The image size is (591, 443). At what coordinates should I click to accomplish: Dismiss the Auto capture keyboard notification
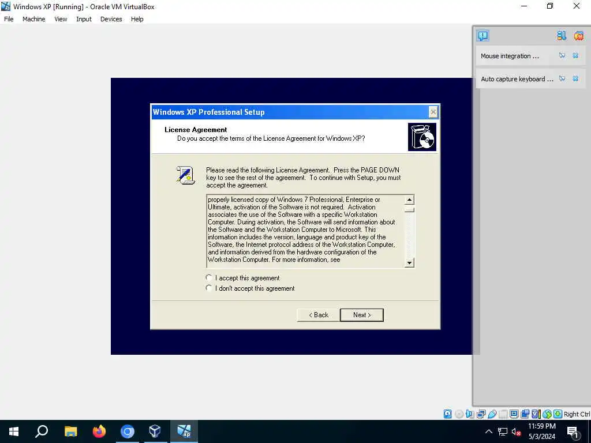point(575,78)
